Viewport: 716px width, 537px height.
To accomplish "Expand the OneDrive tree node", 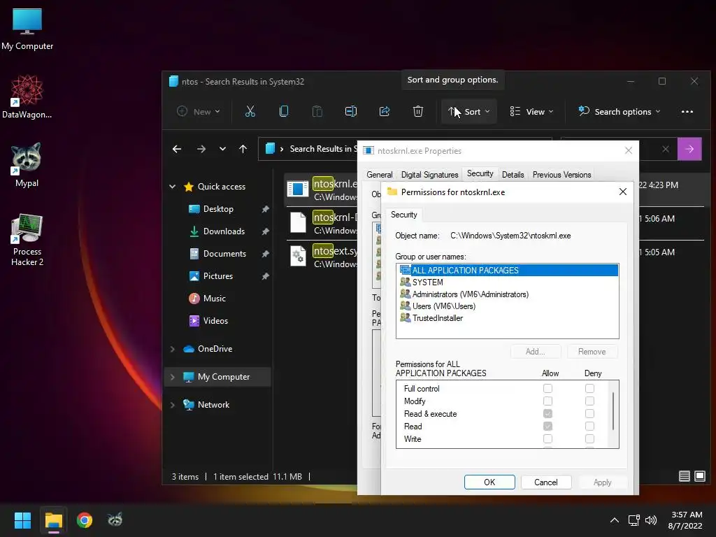I will tap(173, 349).
